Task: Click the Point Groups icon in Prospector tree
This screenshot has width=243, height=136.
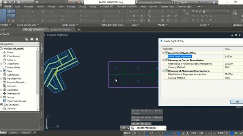Action: pos(5,56)
